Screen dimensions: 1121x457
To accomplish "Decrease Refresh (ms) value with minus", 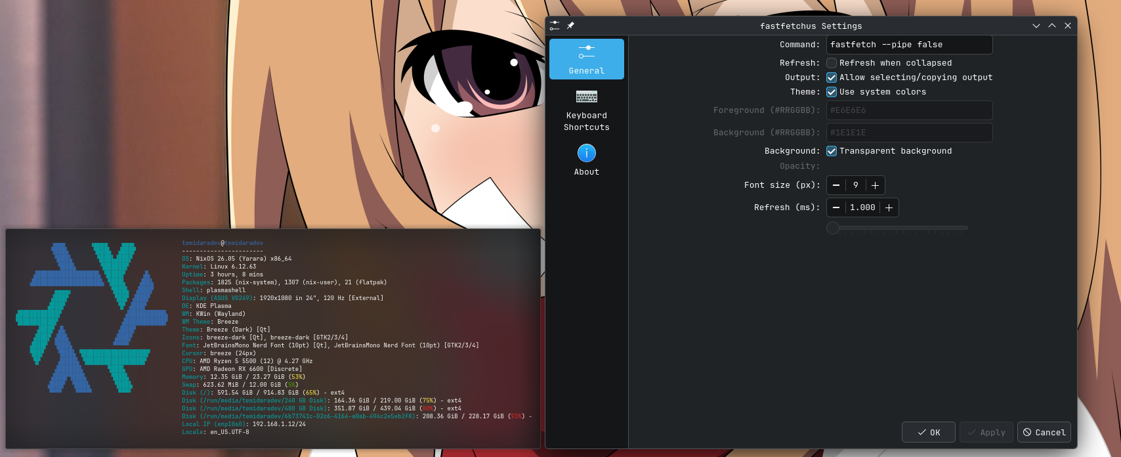I will click(836, 207).
